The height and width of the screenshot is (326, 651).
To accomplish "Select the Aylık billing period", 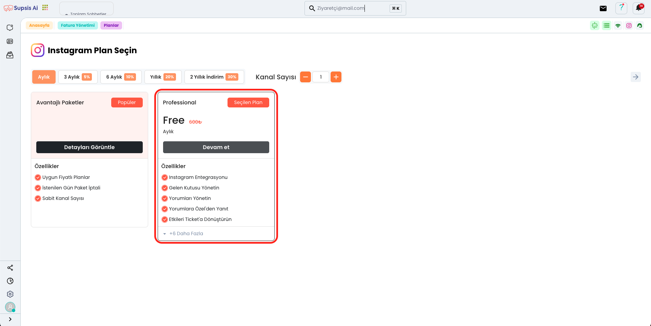I will coord(44,77).
